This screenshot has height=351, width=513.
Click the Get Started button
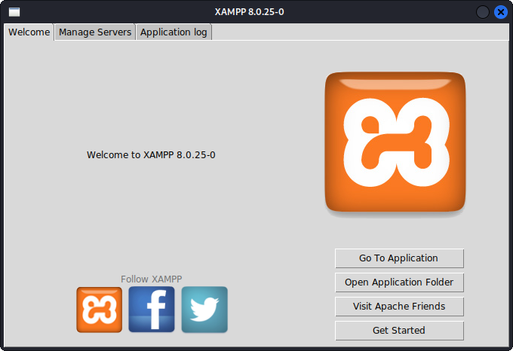399,331
